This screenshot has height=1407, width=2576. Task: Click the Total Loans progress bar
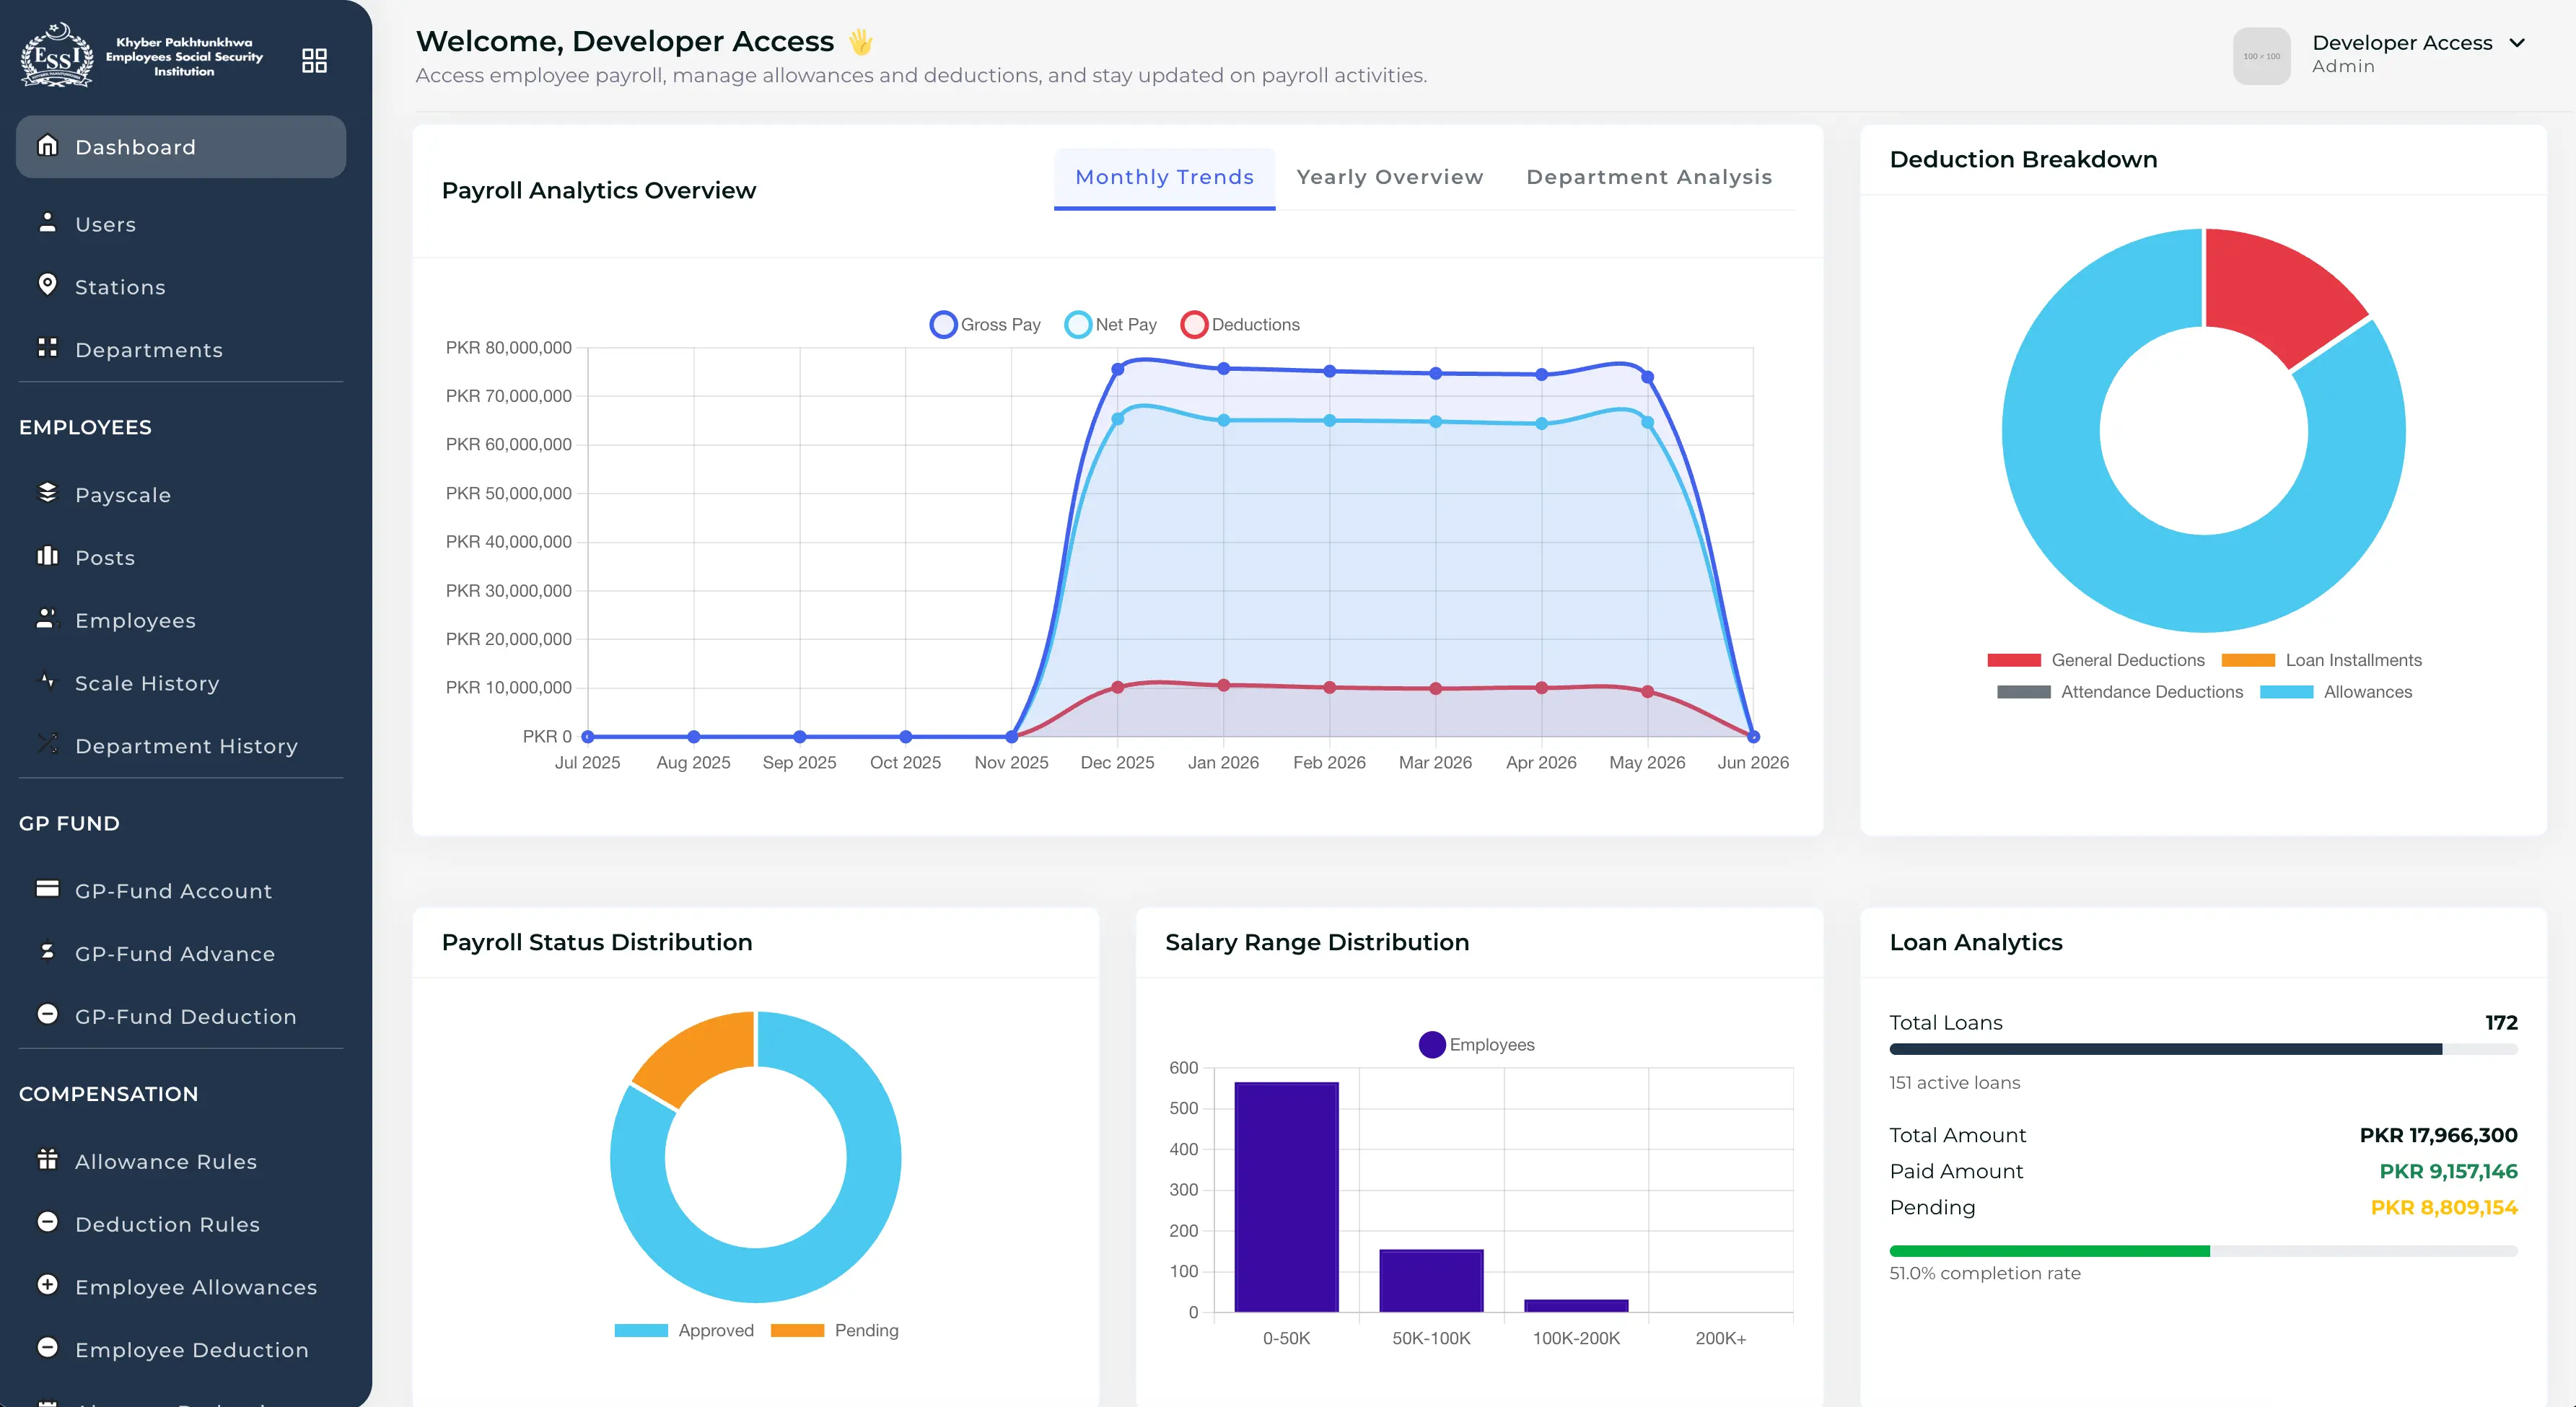coord(2203,1049)
